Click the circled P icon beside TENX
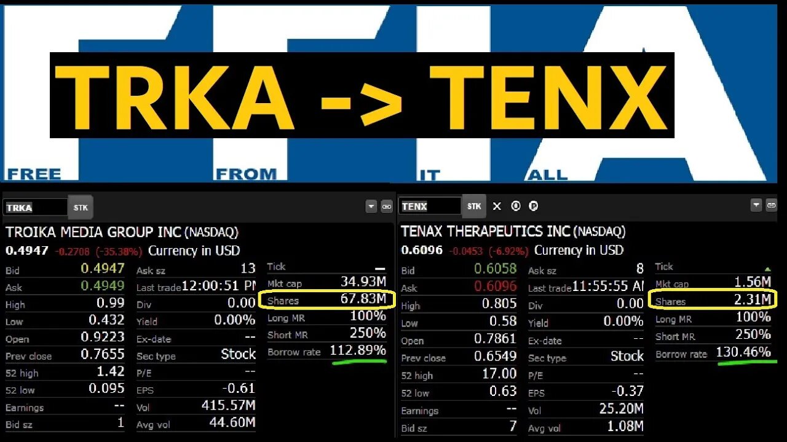 point(533,206)
